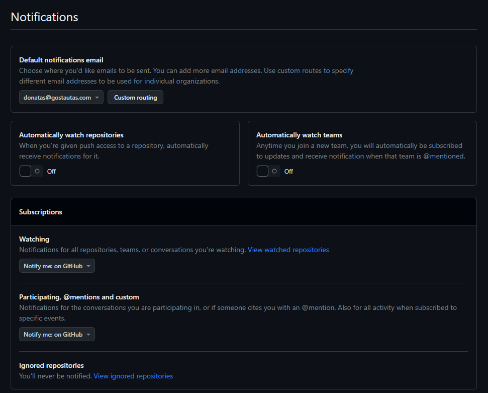Click the Off label beside repositories toggle
The height and width of the screenshot is (393, 488).
click(x=51, y=171)
